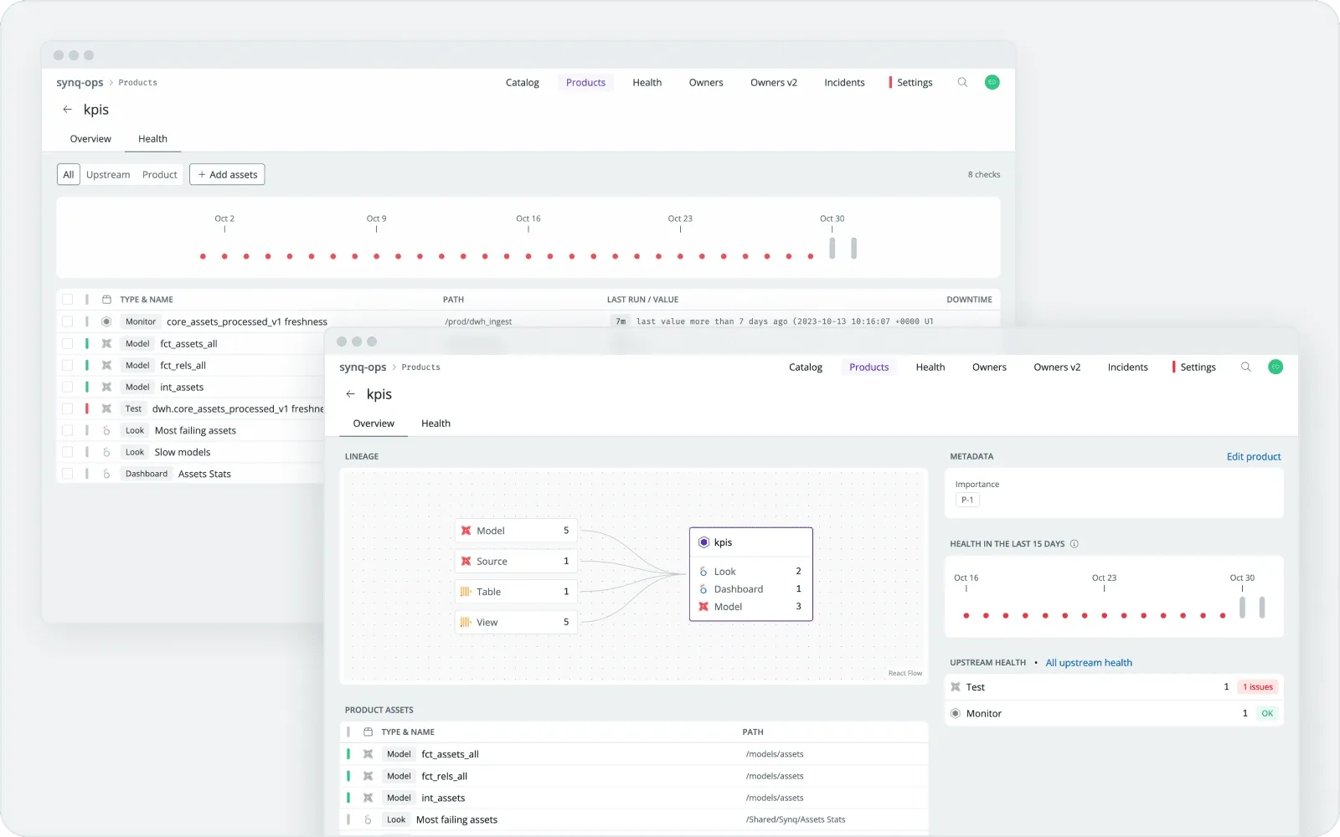Open the All upstream health link
The height and width of the screenshot is (837, 1340).
click(x=1089, y=662)
